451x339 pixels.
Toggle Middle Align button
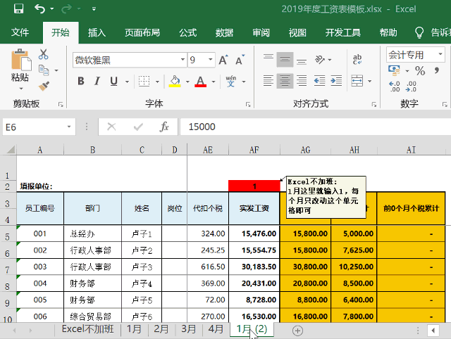(285, 59)
